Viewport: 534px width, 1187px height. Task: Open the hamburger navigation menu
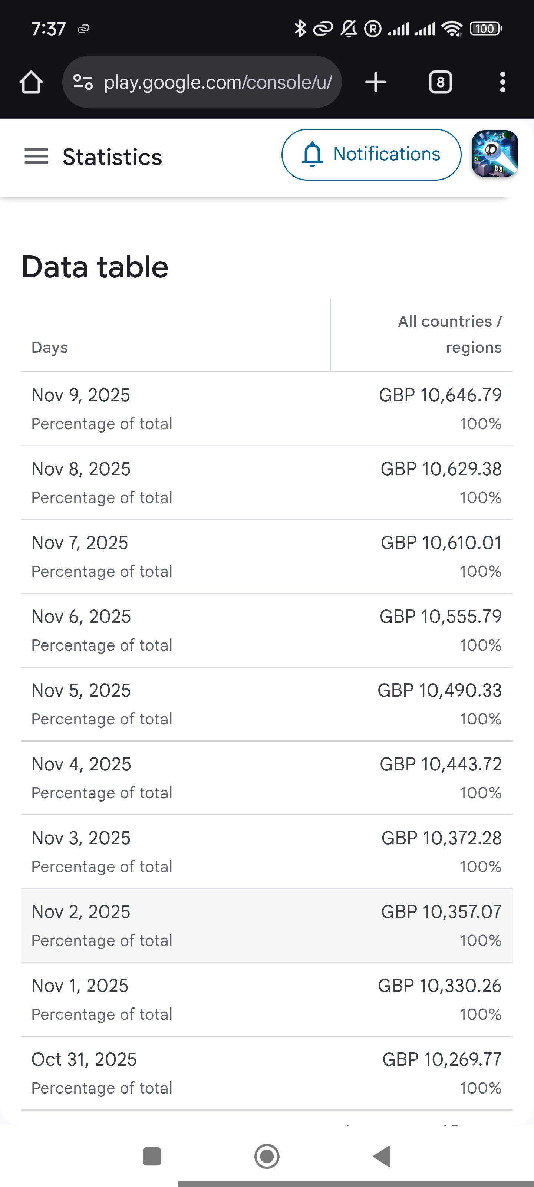click(36, 157)
